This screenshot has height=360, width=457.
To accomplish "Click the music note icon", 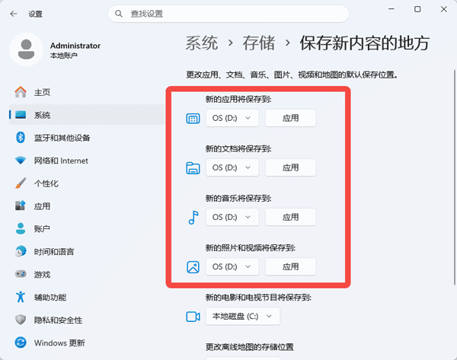I will point(193,218).
